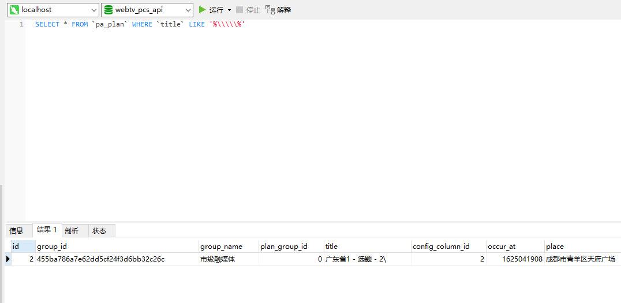Click the occur_at column header
Screen dimensions: 621x303
tap(515, 246)
